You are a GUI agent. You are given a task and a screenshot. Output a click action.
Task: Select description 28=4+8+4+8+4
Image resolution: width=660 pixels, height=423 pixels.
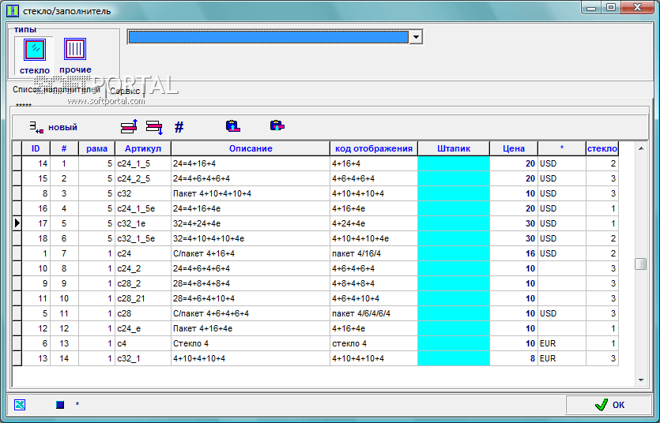(x=251, y=283)
